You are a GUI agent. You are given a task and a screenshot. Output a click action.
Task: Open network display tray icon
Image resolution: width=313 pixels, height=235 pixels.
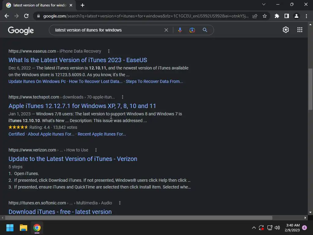(270, 228)
